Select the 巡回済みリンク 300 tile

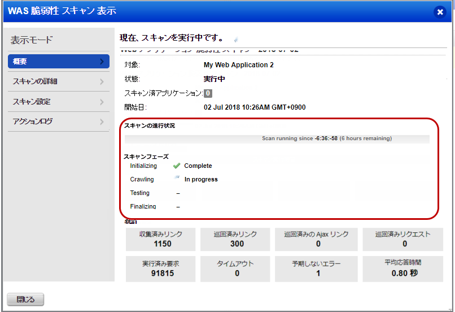pyautogui.click(x=237, y=239)
